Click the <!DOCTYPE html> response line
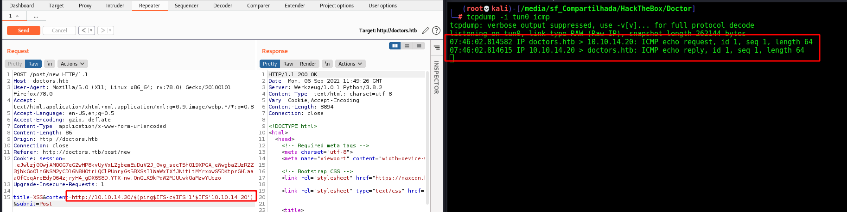 click(x=293, y=126)
